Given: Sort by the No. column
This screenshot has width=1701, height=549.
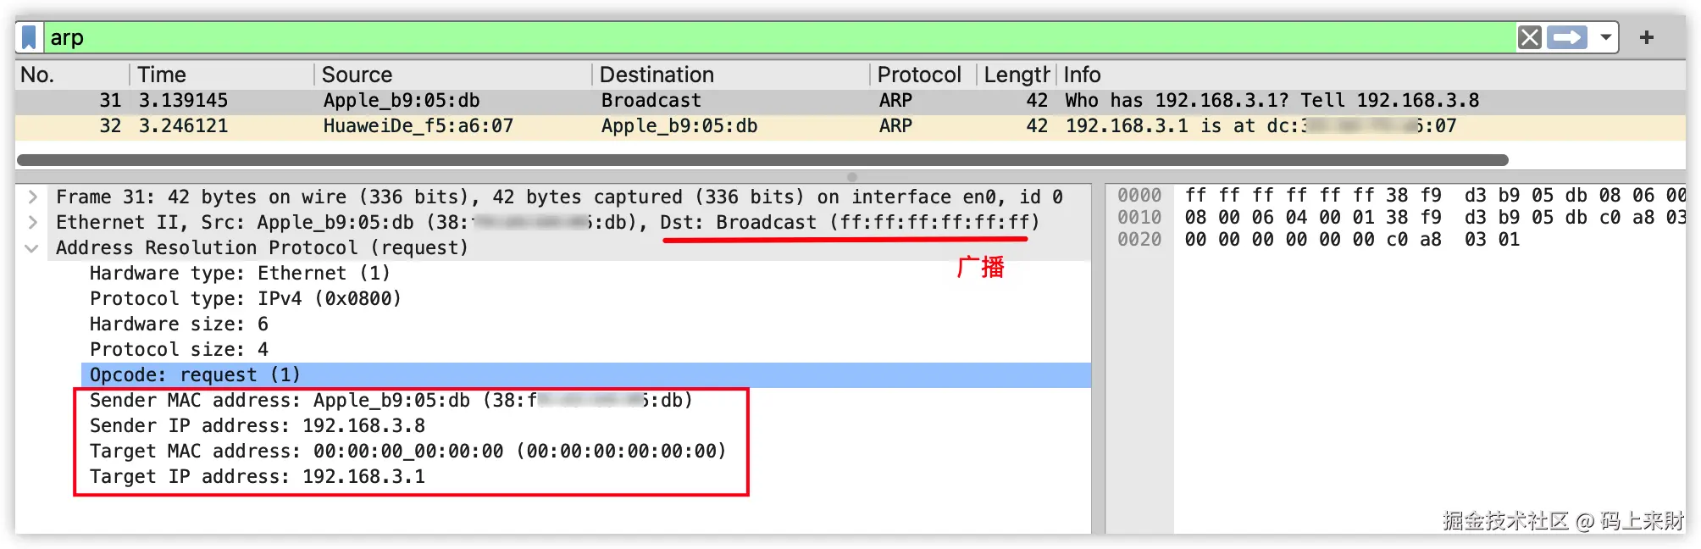Looking at the screenshot, I should tap(73, 75).
